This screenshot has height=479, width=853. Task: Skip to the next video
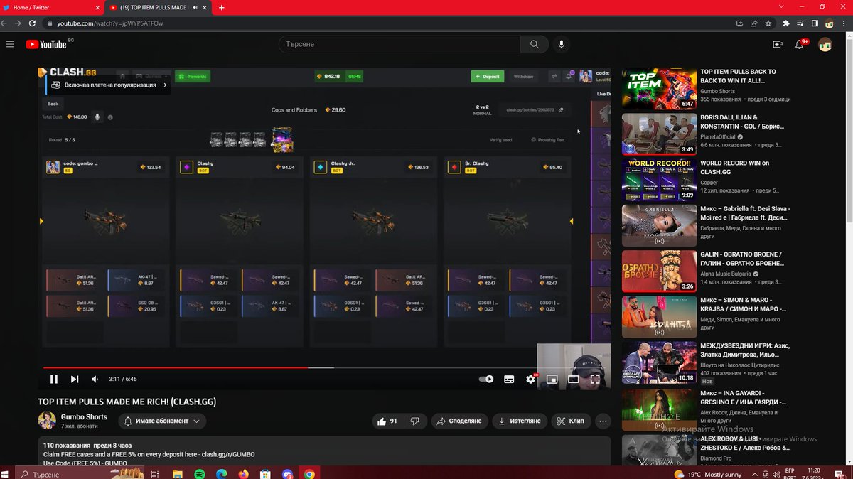(x=75, y=380)
